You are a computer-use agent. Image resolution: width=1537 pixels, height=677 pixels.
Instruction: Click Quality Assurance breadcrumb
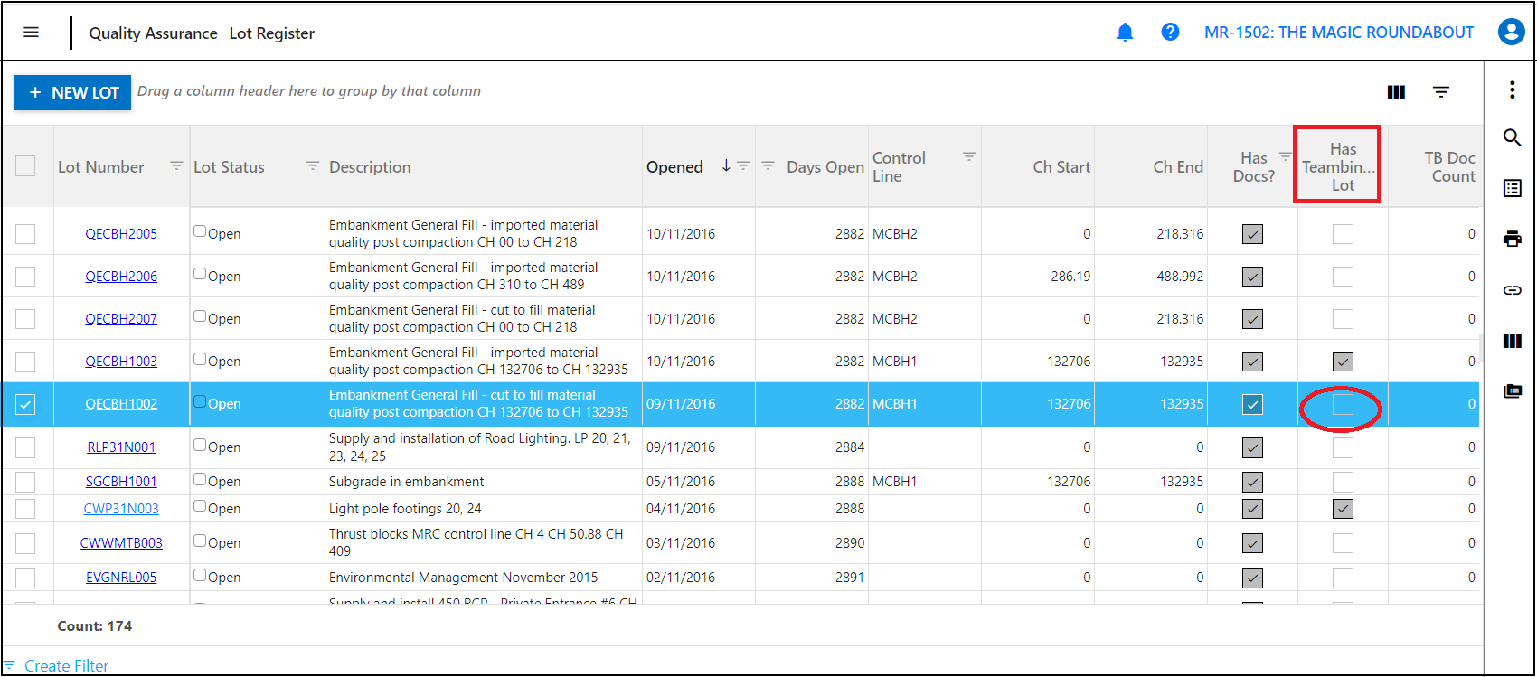pyautogui.click(x=153, y=33)
